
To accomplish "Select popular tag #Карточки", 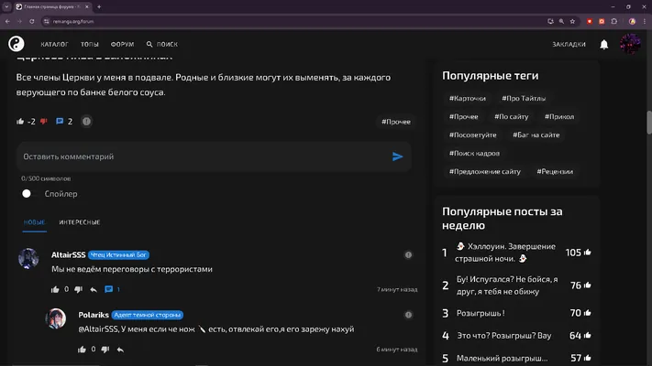I will (468, 98).
